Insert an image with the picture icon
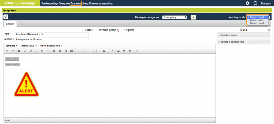 coord(119,51)
